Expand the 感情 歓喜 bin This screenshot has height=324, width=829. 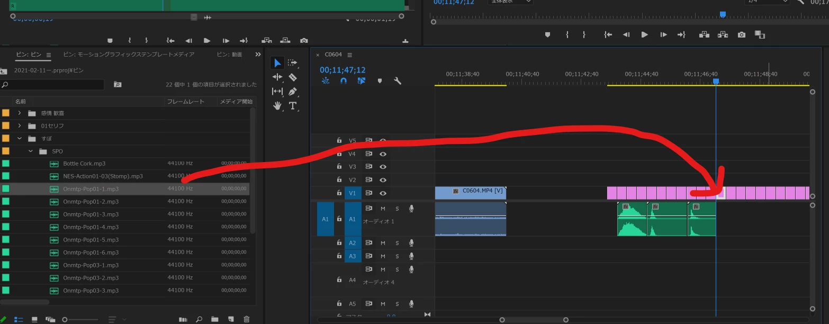pyautogui.click(x=20, y=113)
